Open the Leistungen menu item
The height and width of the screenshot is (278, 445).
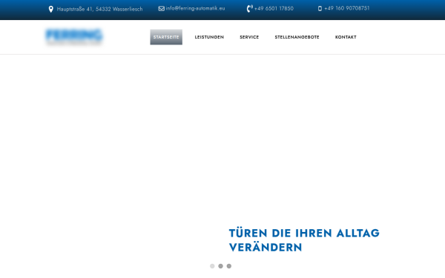tap(209, 37)
